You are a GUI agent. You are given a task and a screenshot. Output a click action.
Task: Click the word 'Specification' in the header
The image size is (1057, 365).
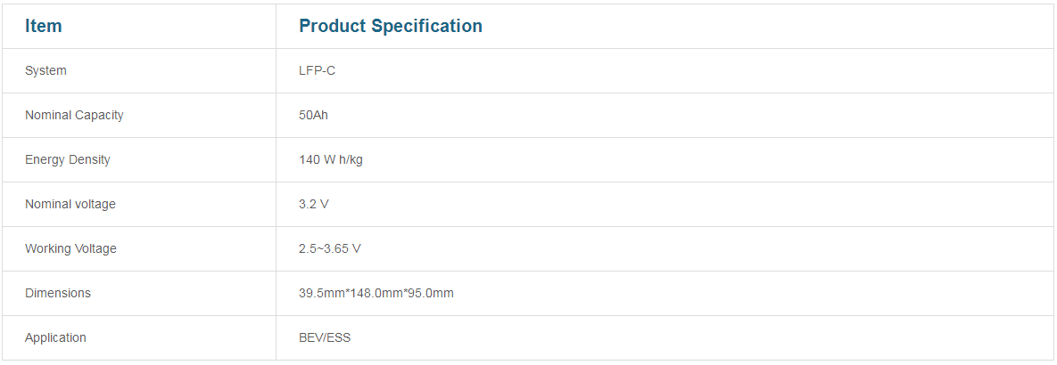pos(426,27)
